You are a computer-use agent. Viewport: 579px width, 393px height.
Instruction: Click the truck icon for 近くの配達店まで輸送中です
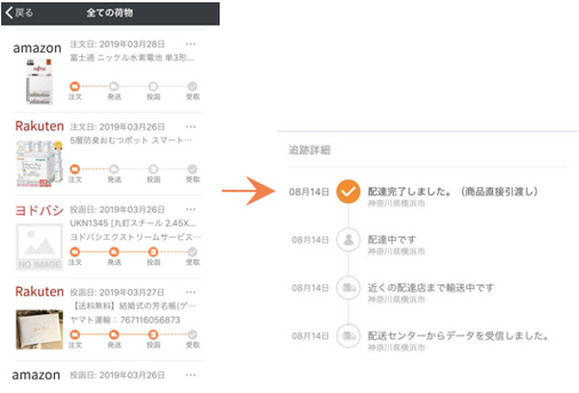[348, 290]
